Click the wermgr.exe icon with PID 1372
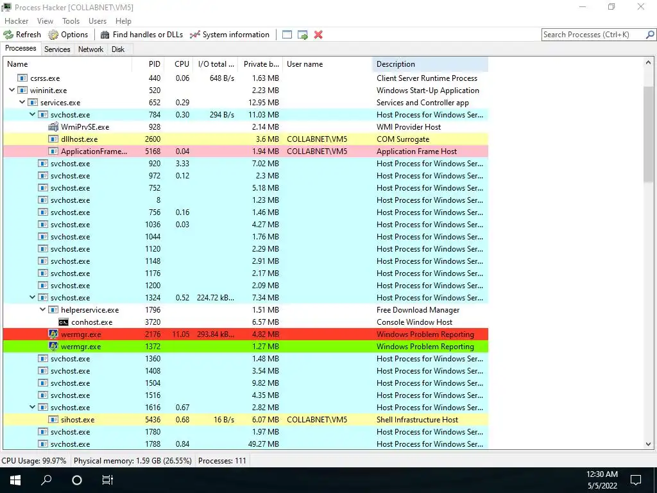This screenshot has width=657, height=493. click(53, 346)
